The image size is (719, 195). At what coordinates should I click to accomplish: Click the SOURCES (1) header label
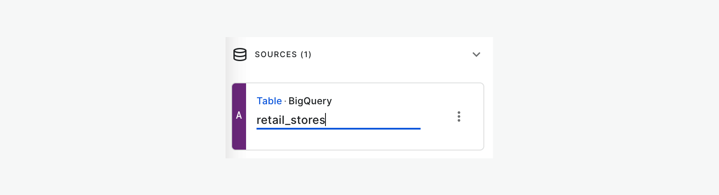(x=283, y=55)
